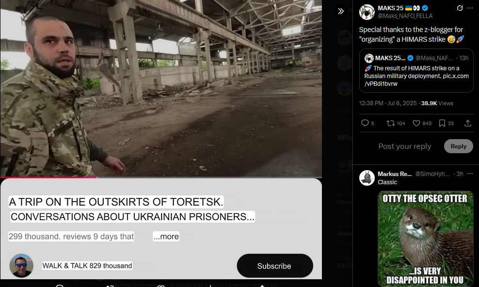Repost the tweet showing 104 reposts
The image size is (479, 287).
point(396,123)
